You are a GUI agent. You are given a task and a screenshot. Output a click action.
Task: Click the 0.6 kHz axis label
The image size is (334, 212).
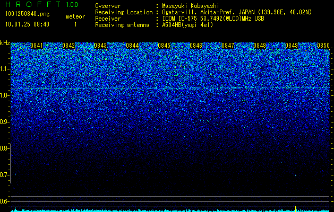click(4, 201)
